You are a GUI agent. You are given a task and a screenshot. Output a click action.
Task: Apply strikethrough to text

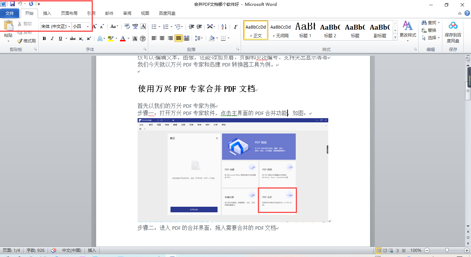pyautogui.click(x=73, y=39)
